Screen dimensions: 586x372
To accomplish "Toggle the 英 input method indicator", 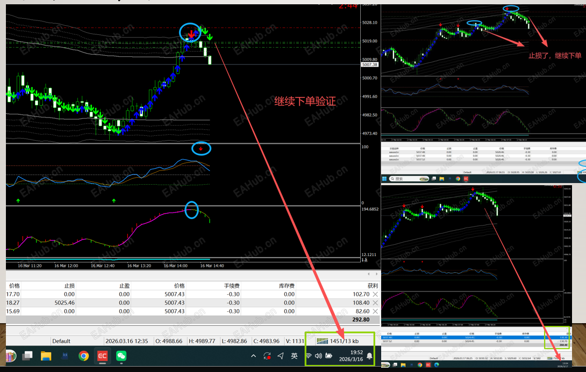I will pos(294,356).
